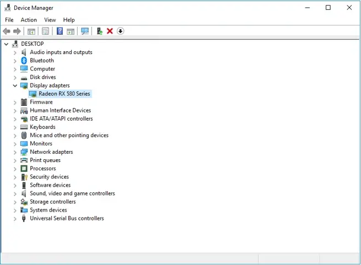The height and width of the screenshot is (265, 361).
Task: Select Sound, video and game controllers label
Action: click(x=72, y=193)
